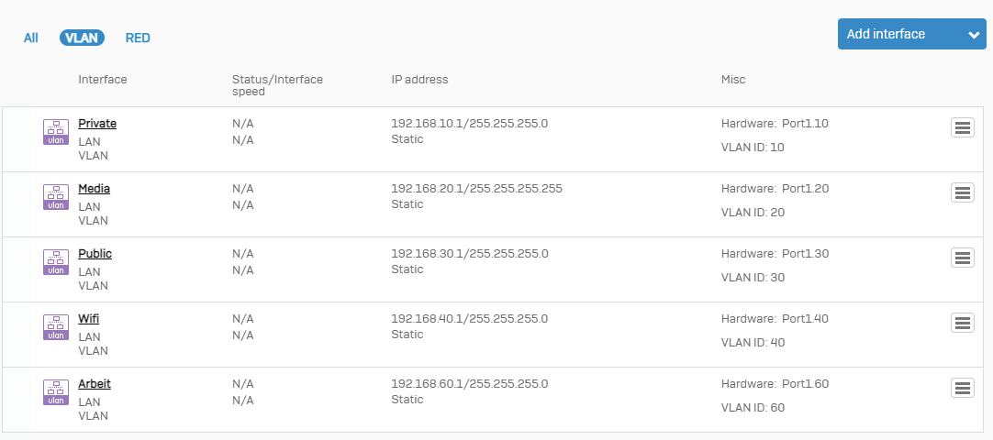Click the Wifi VLAN interface icon
Viewport: 993px width, 440px height.
pyautogui.click(x=56, y=326)
